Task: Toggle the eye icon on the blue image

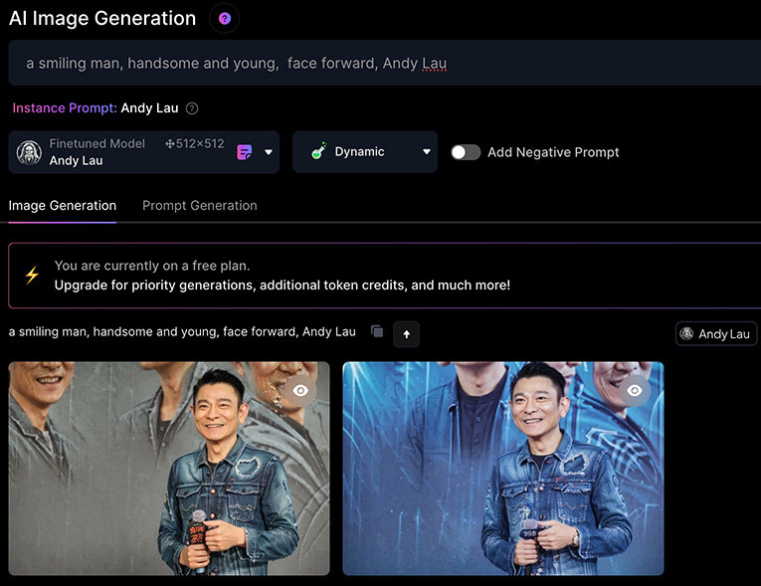Action: pos(635,391)
